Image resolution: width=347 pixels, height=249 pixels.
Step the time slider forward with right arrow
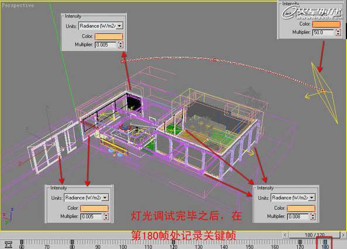click(343, 235)
